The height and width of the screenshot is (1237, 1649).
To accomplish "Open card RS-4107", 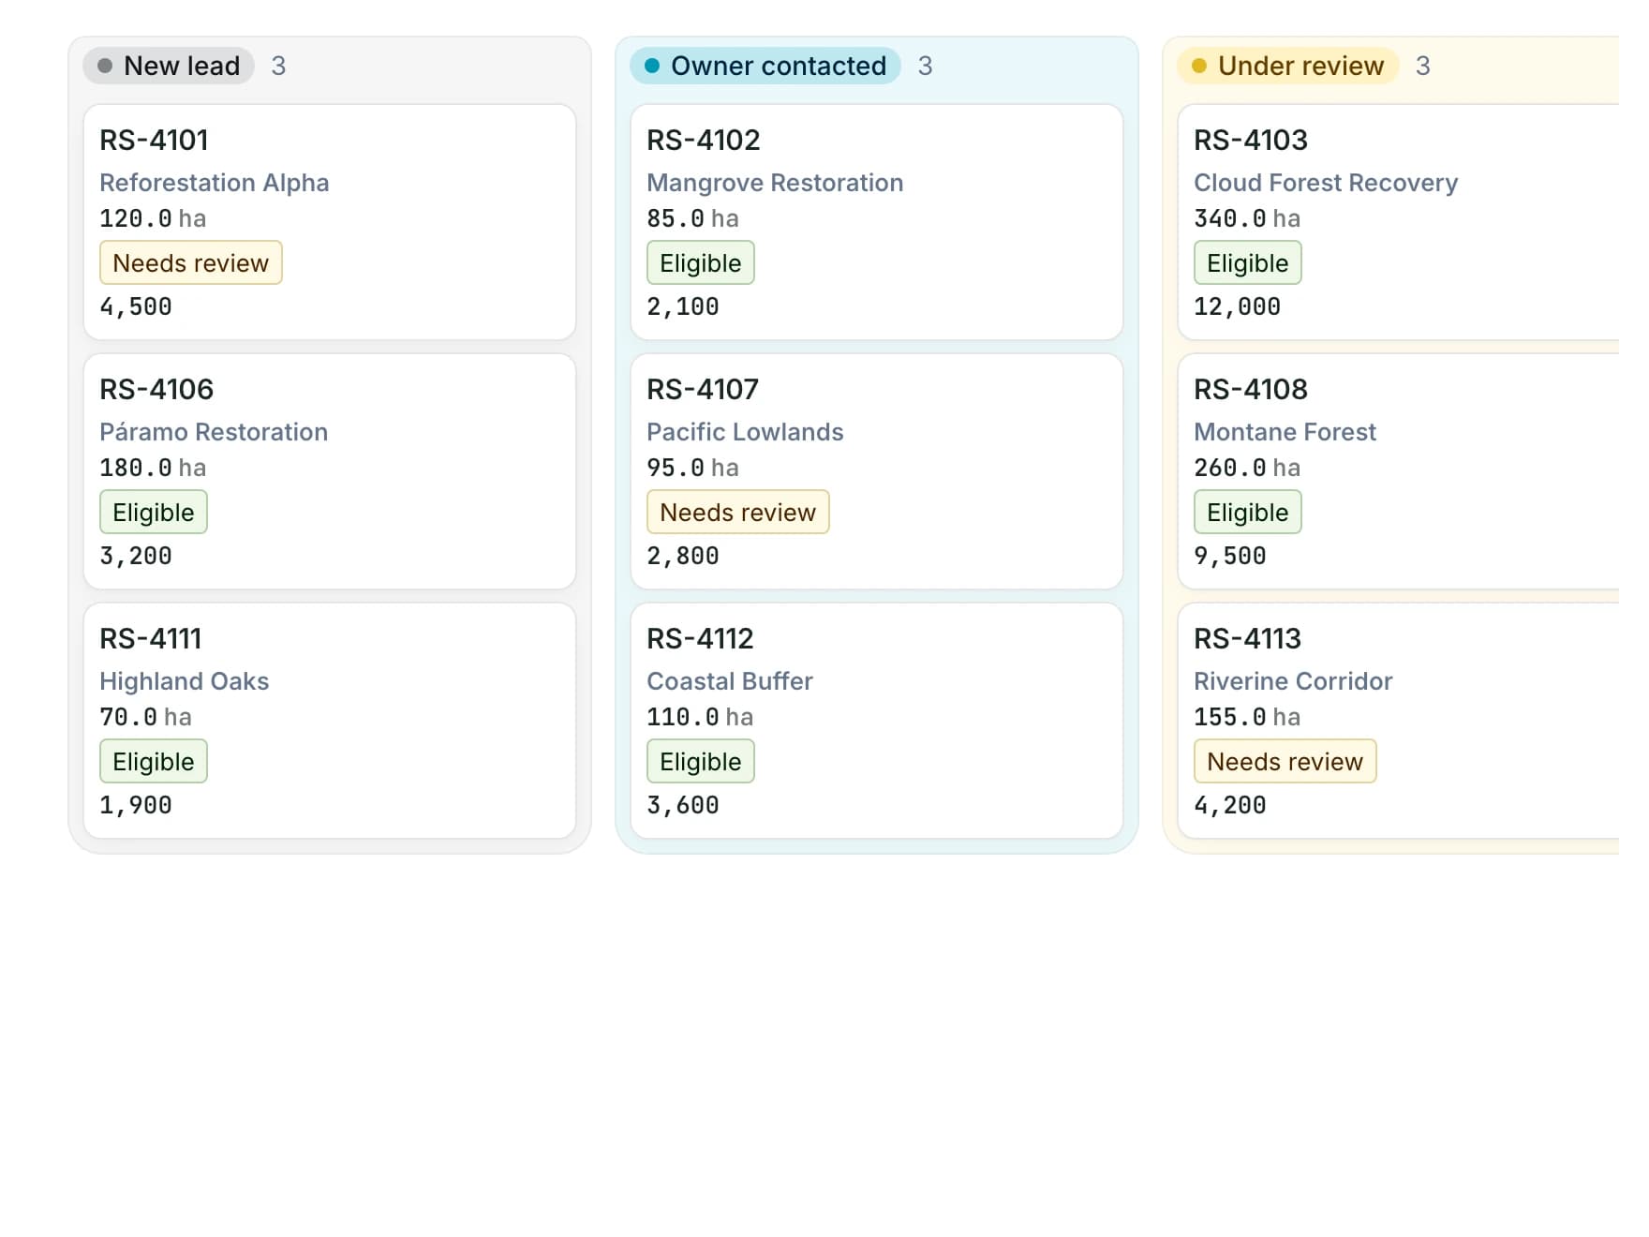I will coord(877,471).
